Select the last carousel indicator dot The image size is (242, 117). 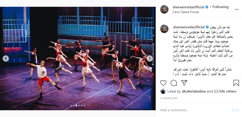[84, 106]
